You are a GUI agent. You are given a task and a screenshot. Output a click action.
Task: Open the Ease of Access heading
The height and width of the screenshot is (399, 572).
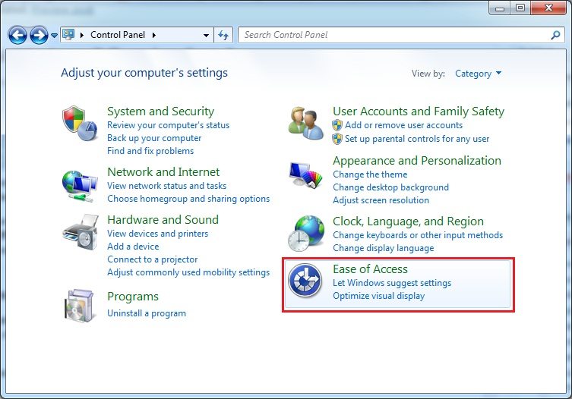point(370,269)
